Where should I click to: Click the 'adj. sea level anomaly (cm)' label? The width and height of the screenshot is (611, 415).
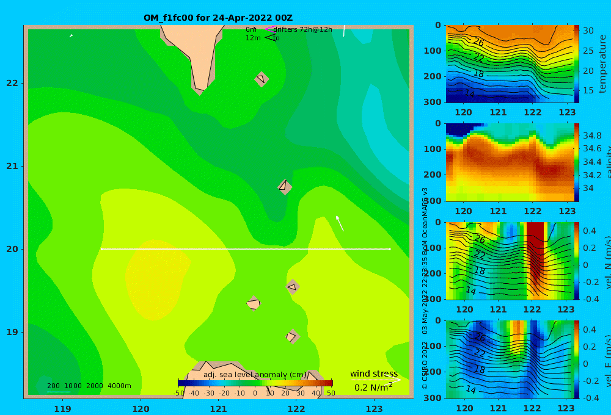255,375
